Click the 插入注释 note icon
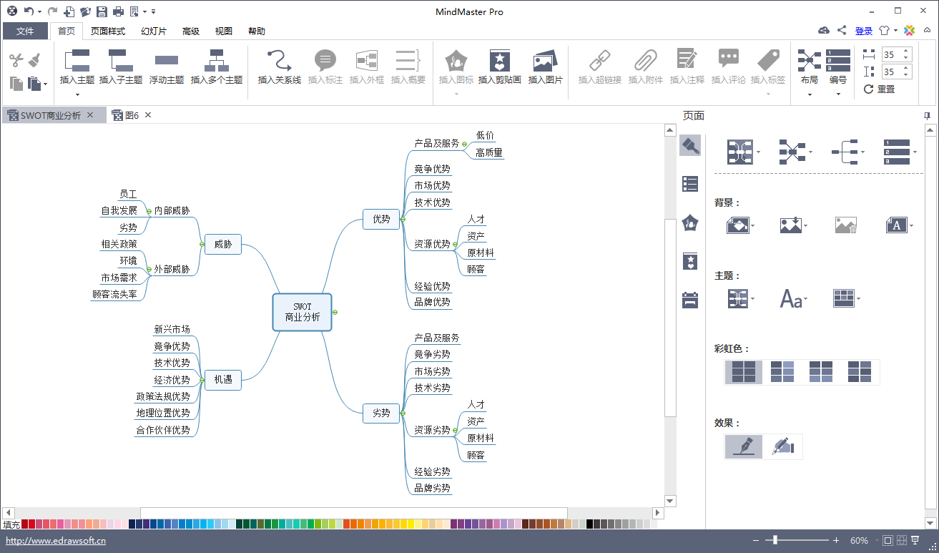 pos(687,60)
